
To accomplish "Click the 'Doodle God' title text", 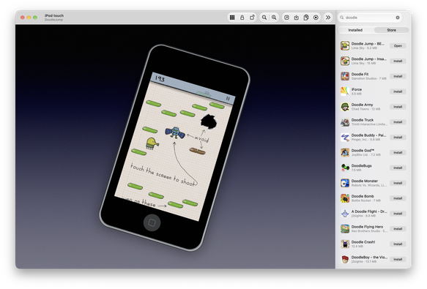I will (363, 150).
